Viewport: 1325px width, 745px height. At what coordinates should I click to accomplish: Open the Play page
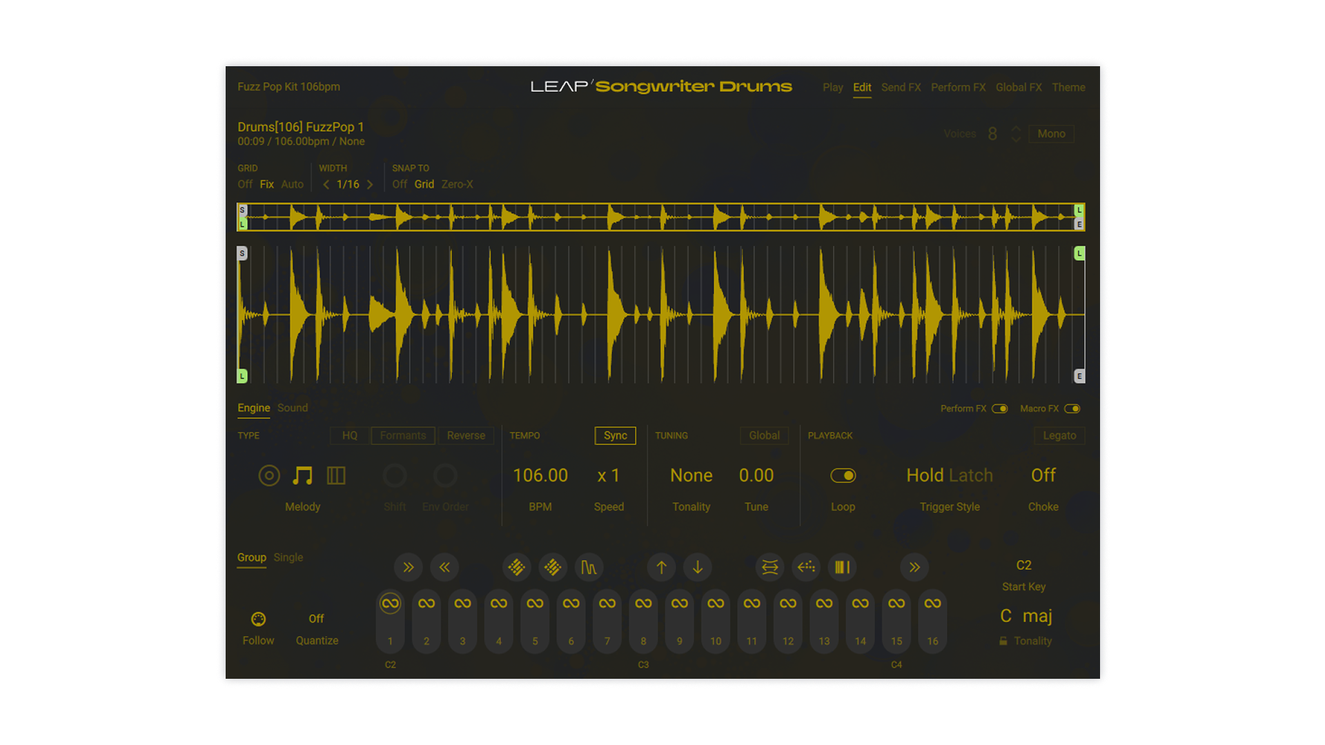coord(833,88)
